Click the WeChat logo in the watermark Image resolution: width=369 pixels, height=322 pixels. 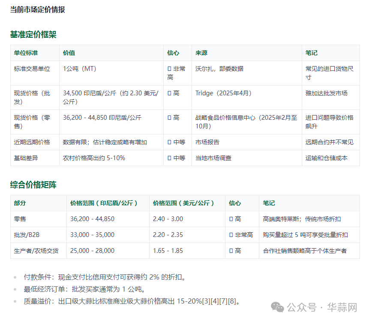click(278, 307)
